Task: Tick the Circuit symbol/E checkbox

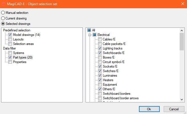Action: (100, 62)
